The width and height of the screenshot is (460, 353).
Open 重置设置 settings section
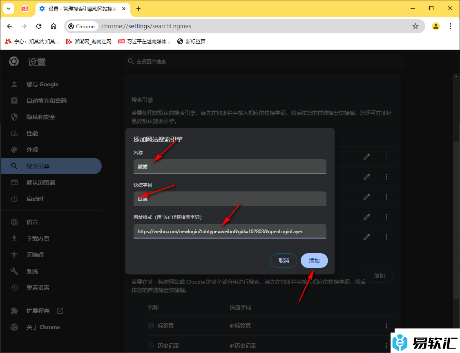51,288
